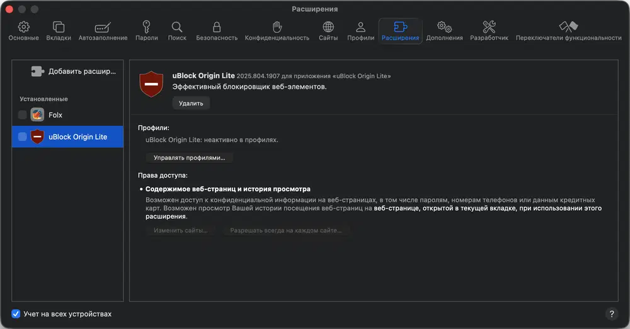Enable the Folx extension checkbox
This screenshot has width=630, height=329.
(x=23, y=114)
